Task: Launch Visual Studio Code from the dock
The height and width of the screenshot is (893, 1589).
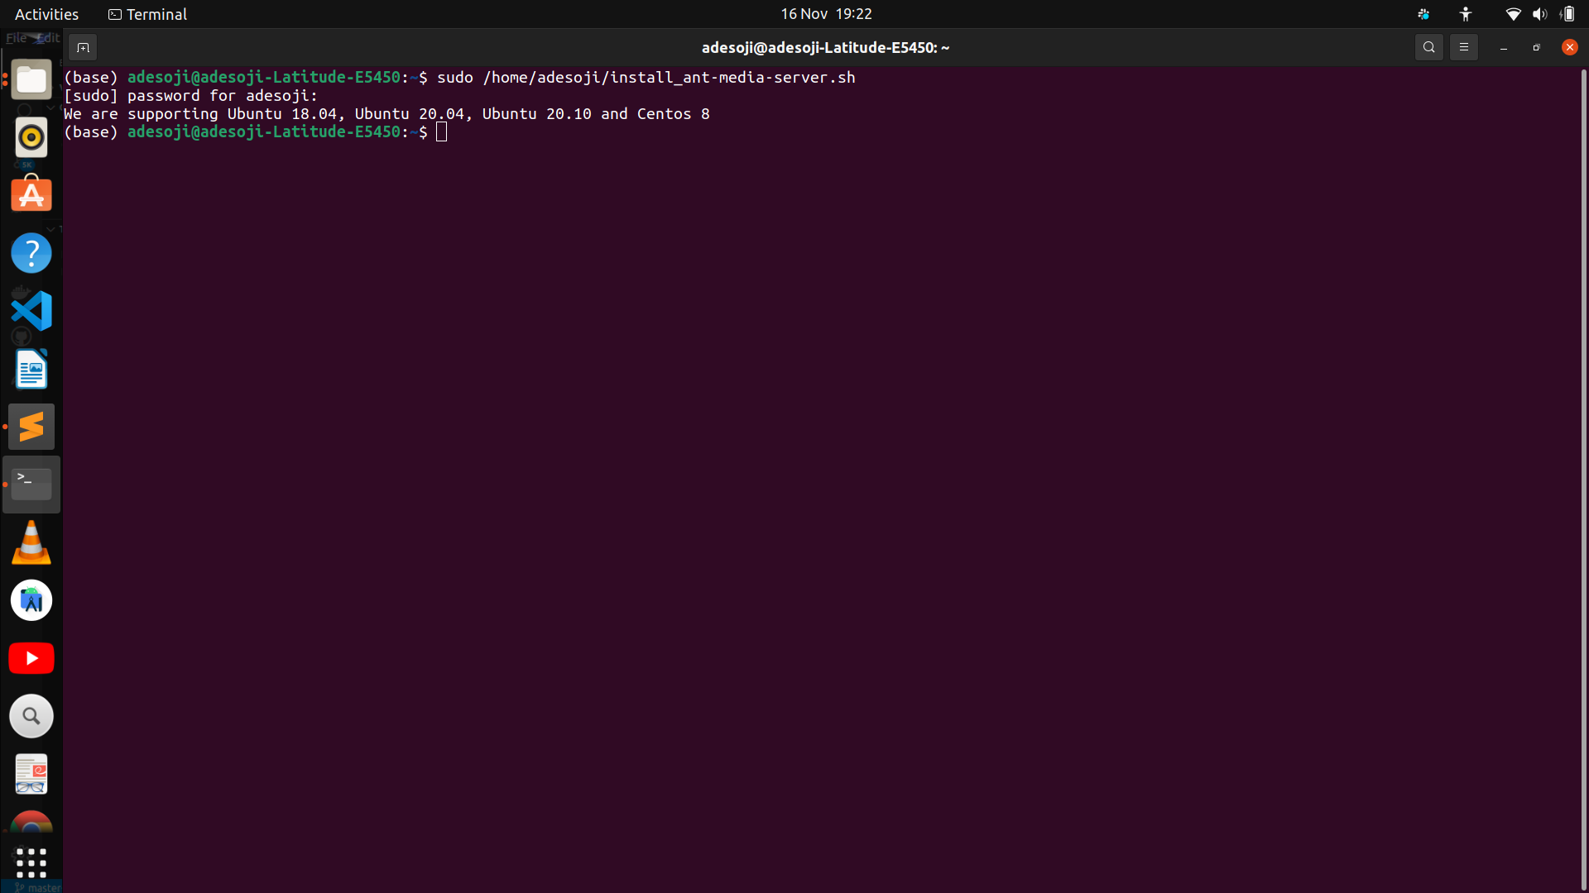Action: click(x=31, y=311)
